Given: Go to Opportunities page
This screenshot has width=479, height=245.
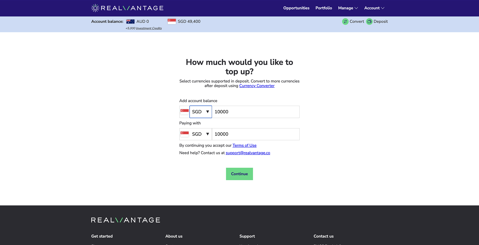Looking at the screenshot, I should point(296,8).
